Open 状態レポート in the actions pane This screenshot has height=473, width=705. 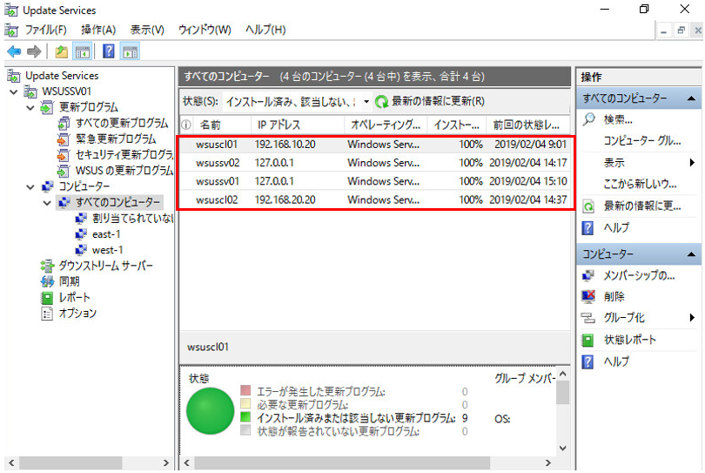629,340
